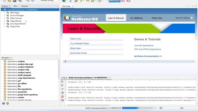Expand the Project Files node
The image size is (198, 111).
point(5,27)
